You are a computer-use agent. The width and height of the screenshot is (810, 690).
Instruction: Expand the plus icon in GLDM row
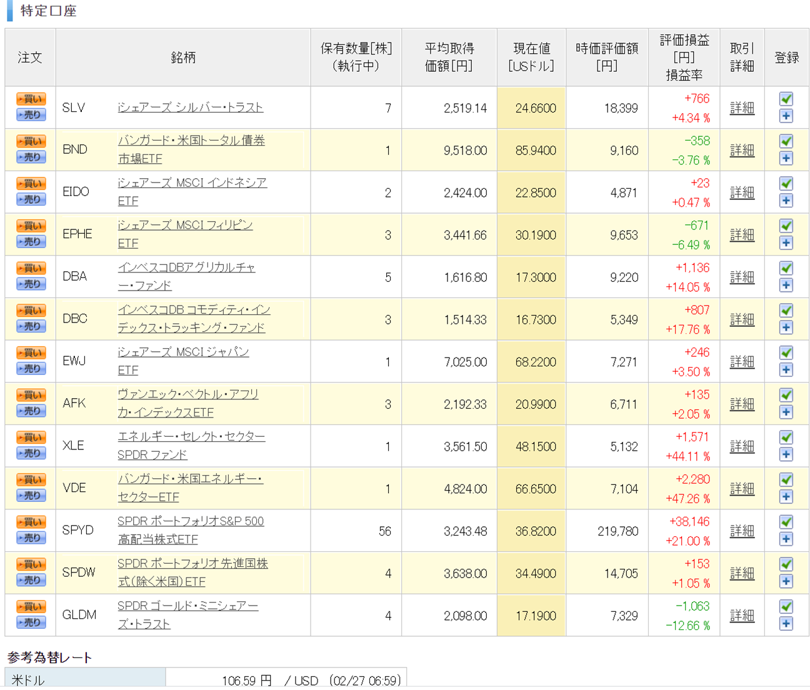786,624
